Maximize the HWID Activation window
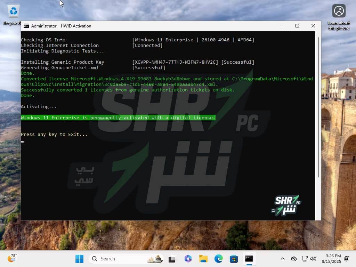The height and width of the screenshot is (267, 356). click(297, 26)
